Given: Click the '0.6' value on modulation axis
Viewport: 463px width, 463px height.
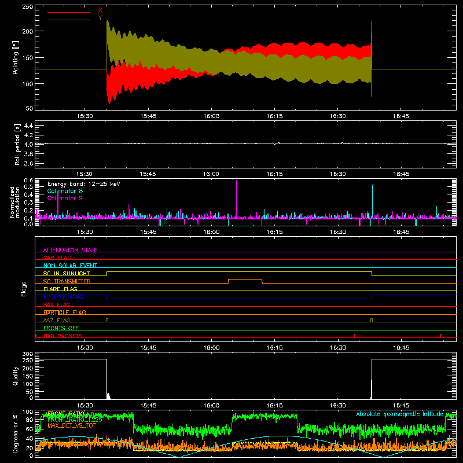Looking at the screenshot, I should click(28, 181).
